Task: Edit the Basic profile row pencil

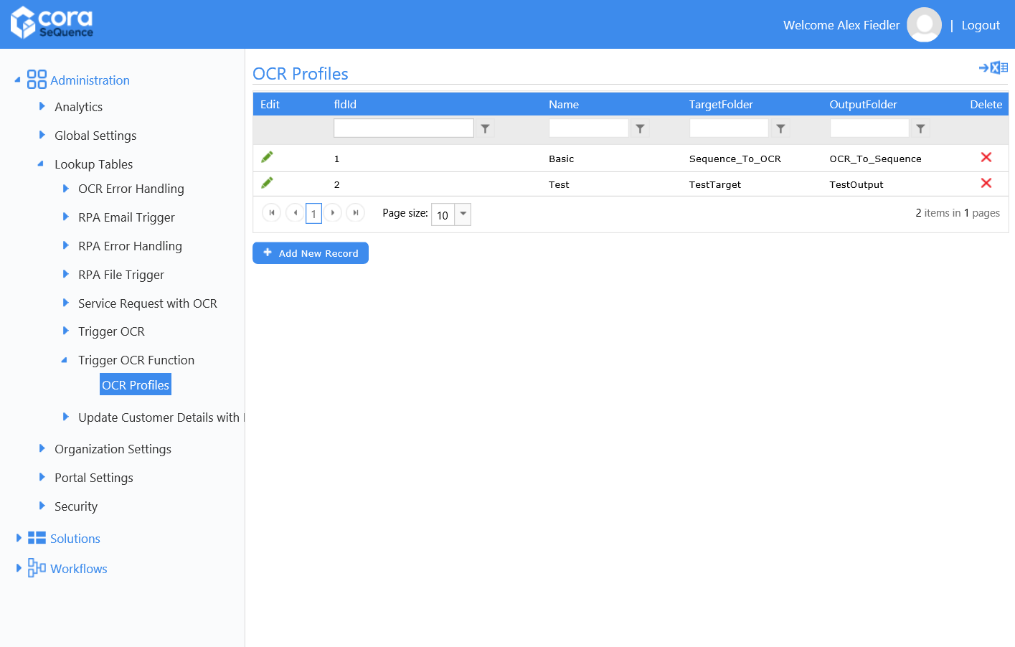Action: pos(267,157)
